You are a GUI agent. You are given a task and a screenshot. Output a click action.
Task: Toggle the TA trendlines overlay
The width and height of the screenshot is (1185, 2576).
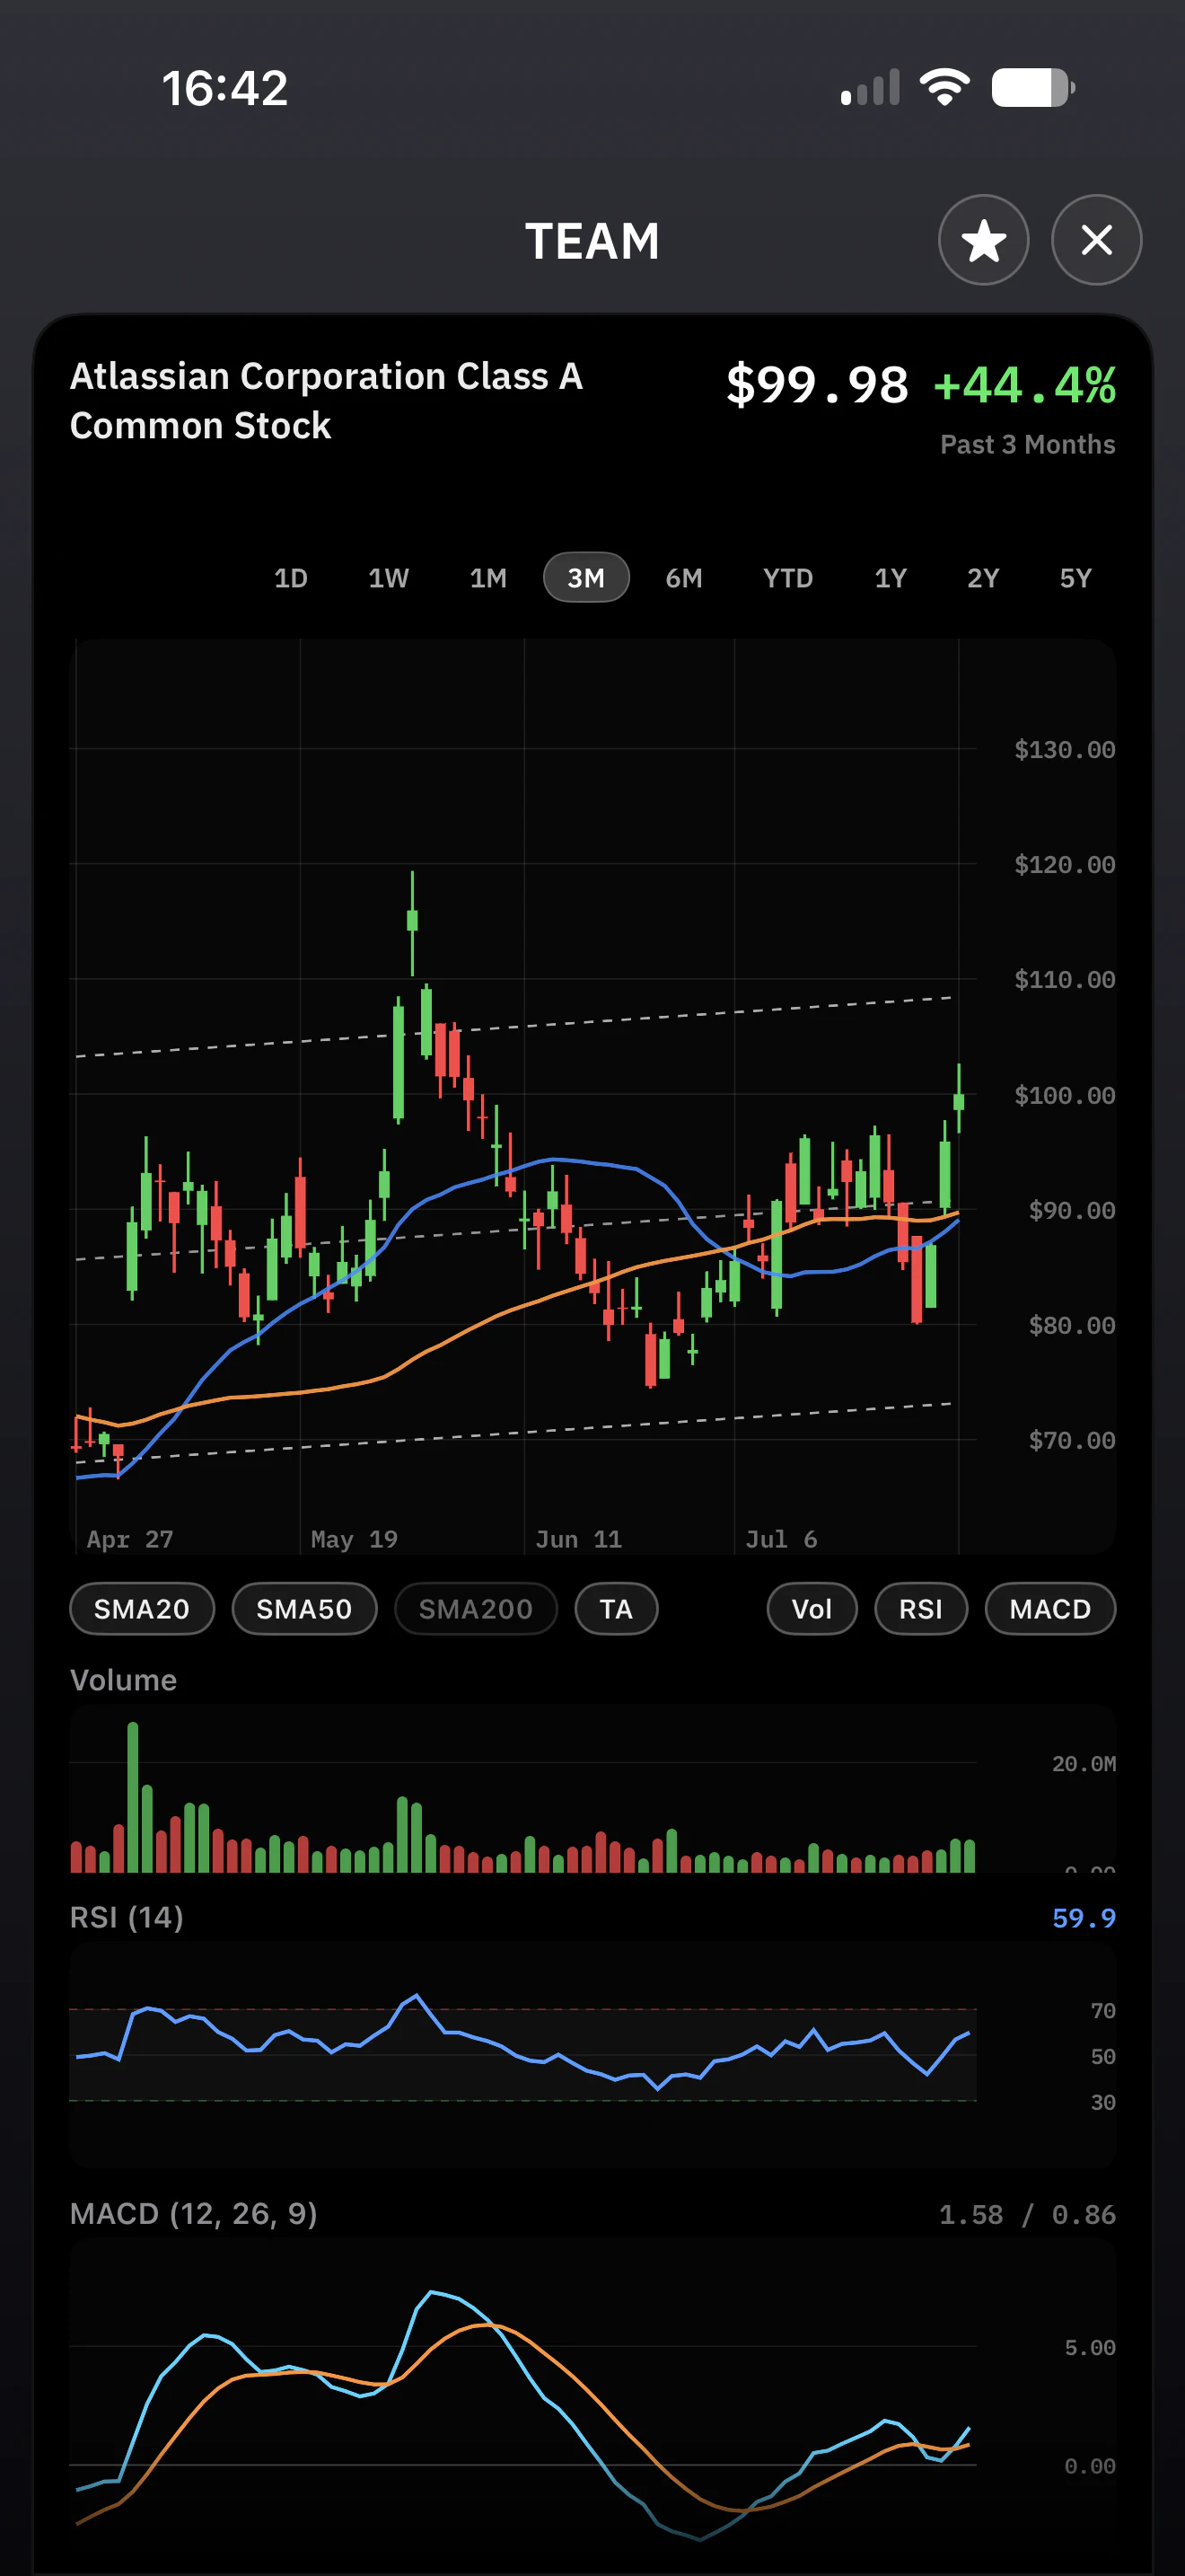617,1609
